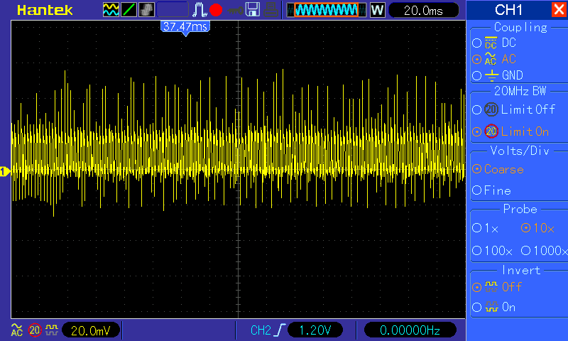Click the red run/stop circle
The image size is (568, 341).
(216, 10)
